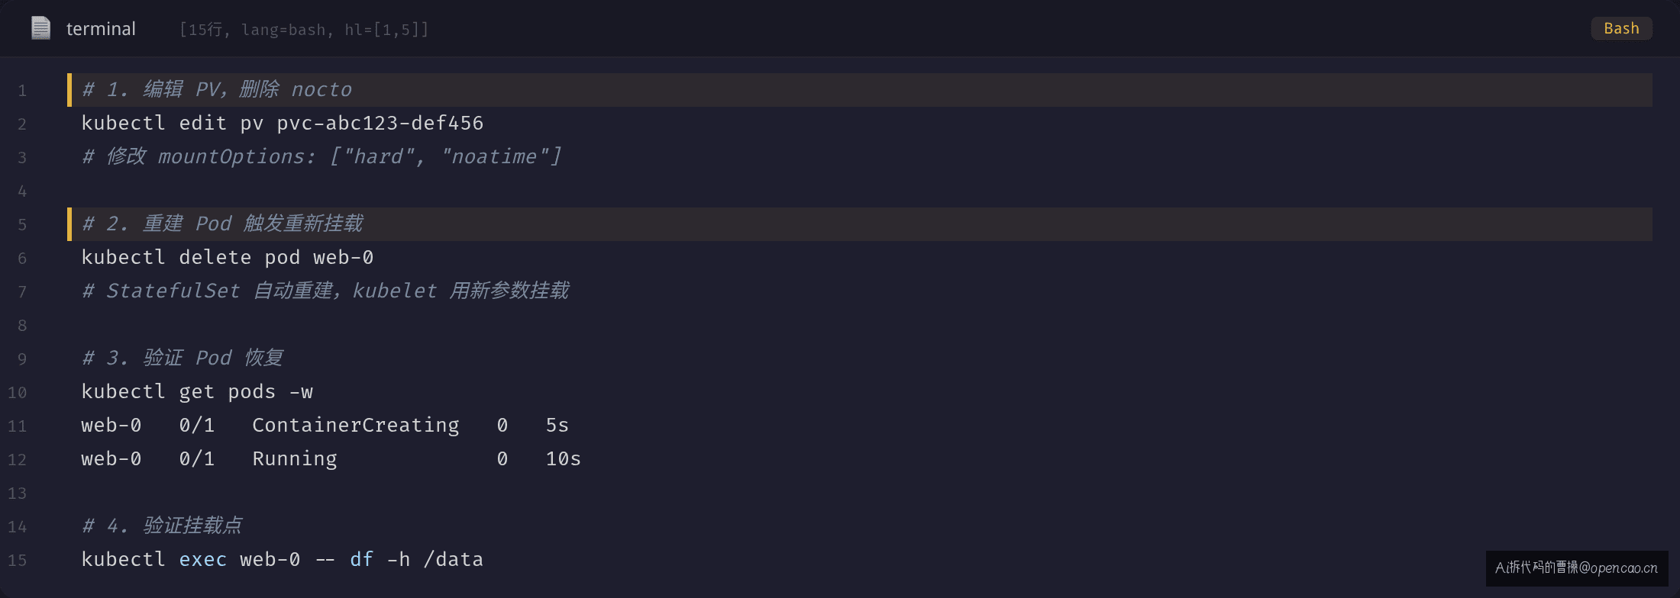
Task: Click the ContainerCreating status output line
Action: pos(325,426)
